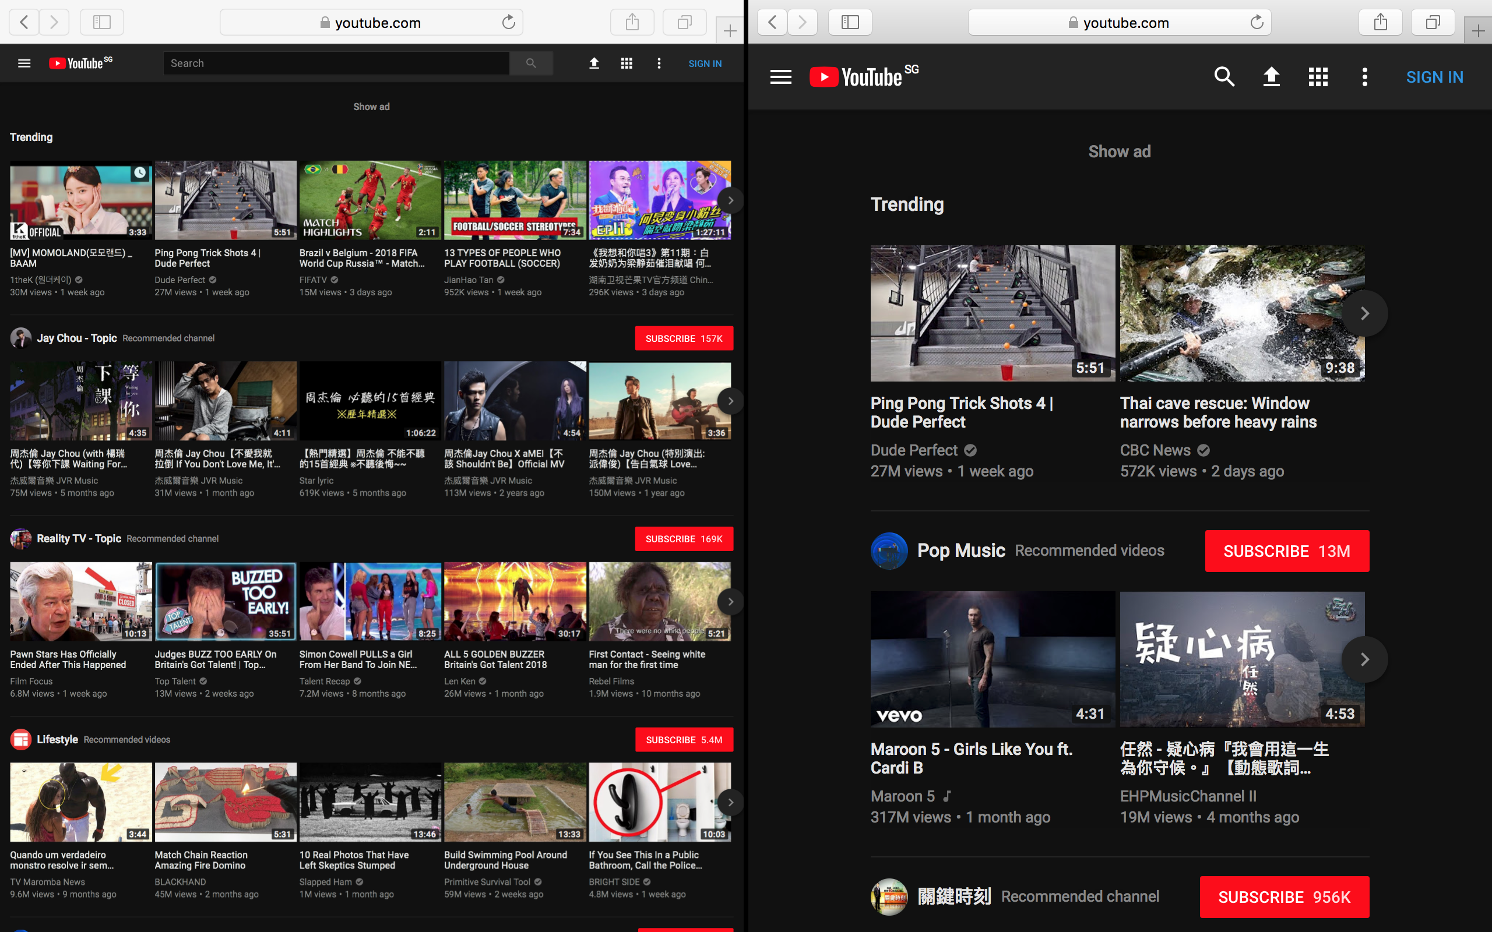
Task: Click address bar in left Safari window
Action: coord(371,23)
